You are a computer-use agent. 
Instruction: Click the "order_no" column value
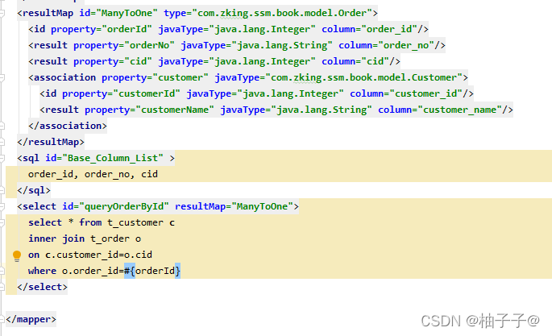406,45
